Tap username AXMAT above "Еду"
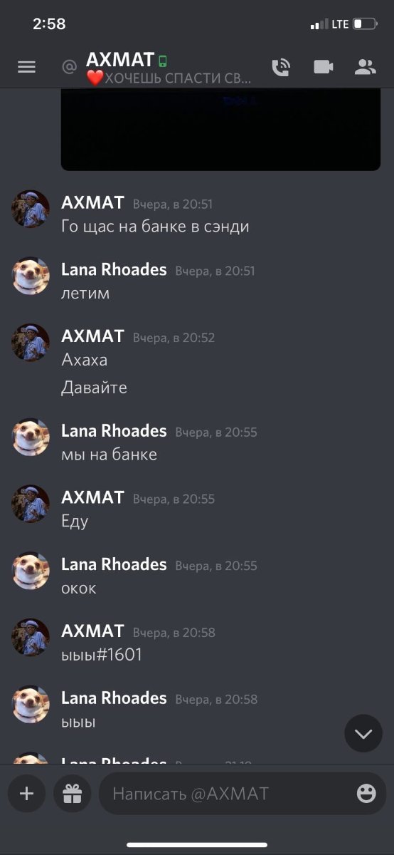394x855 pixels. coord(92,497)
